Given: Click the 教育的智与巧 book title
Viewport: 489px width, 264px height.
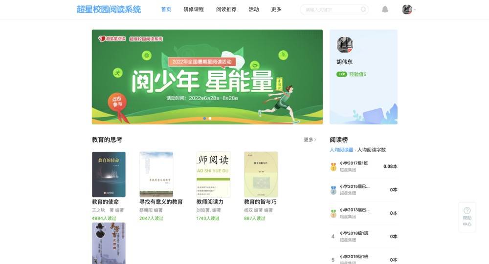Looking at the screenshot, I should tap(260, 202).
